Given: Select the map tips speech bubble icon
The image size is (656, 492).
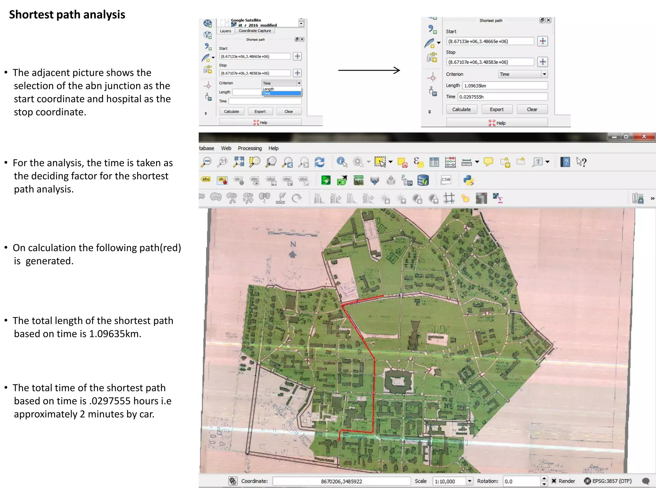Looking at the screenshot, I should 488,162.
